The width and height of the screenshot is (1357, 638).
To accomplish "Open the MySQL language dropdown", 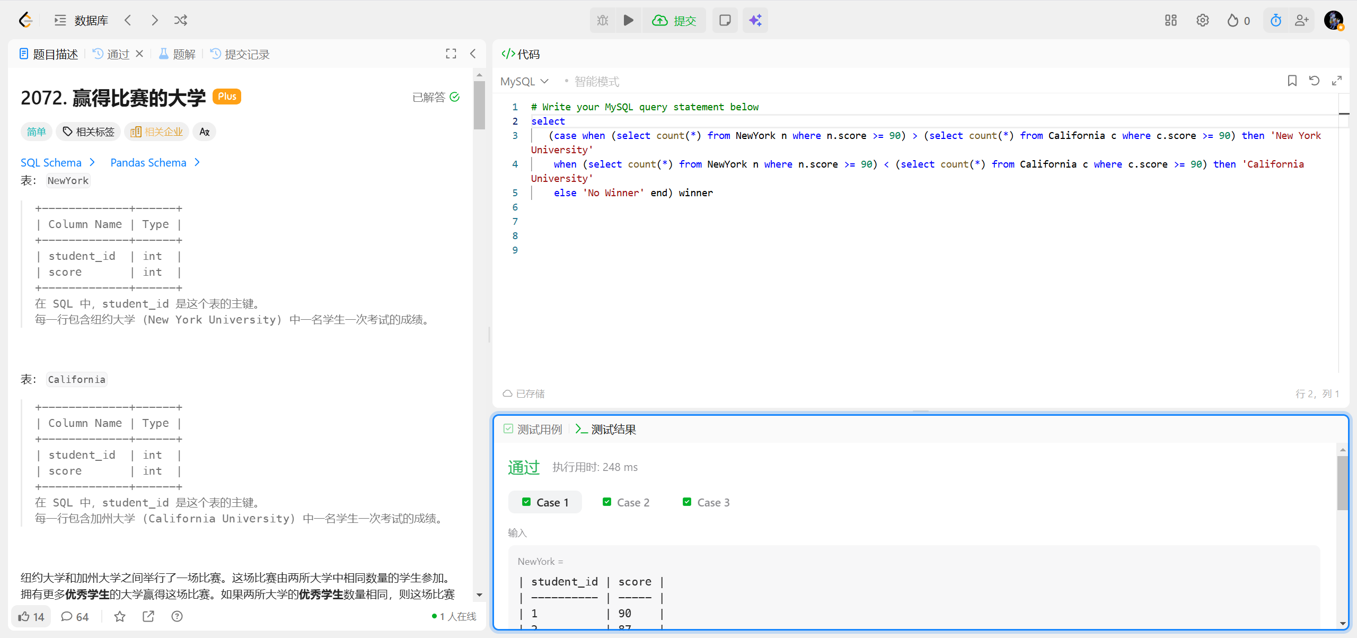I will coord(524,81).
